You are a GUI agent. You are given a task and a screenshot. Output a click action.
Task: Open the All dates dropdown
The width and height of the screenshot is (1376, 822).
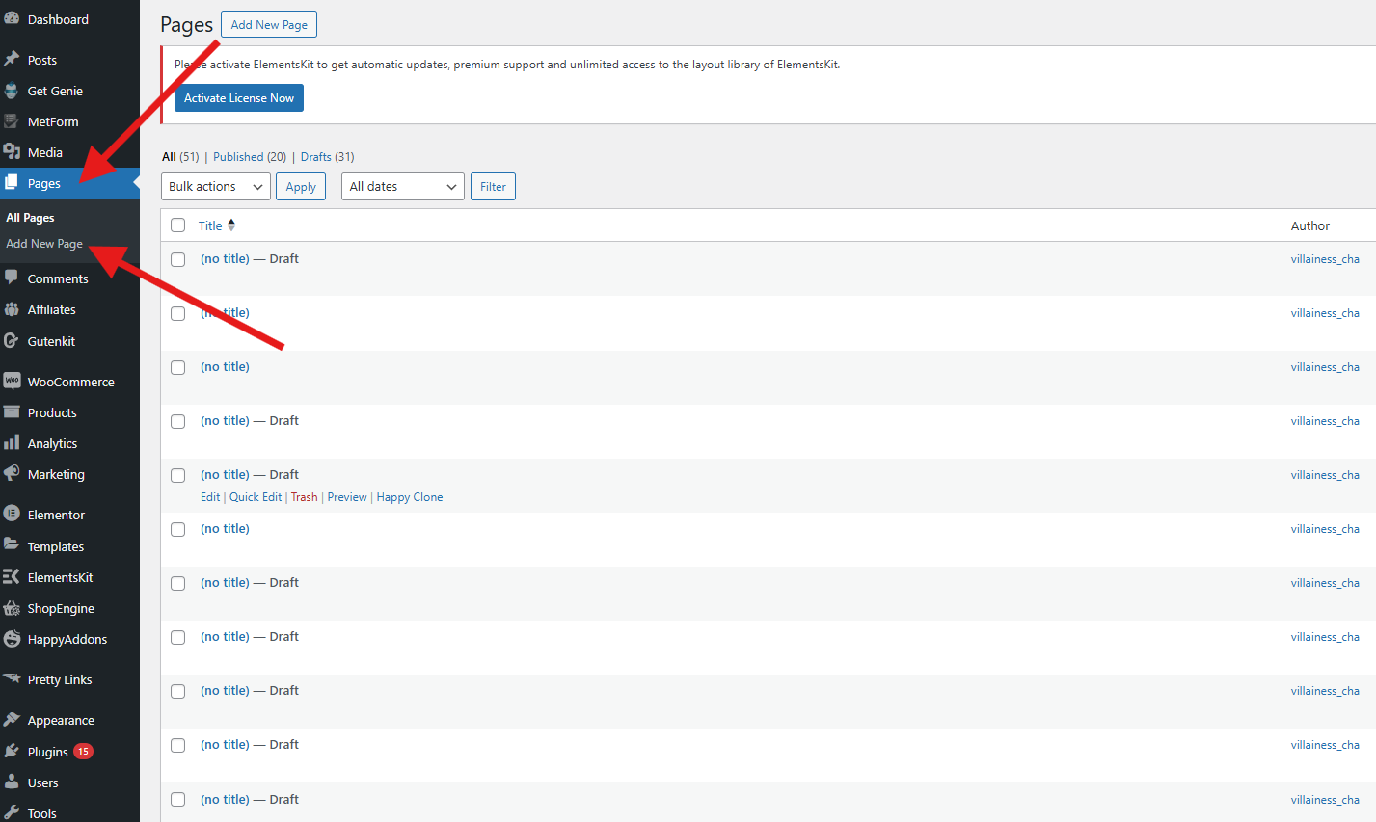click(x=403, y=187)
